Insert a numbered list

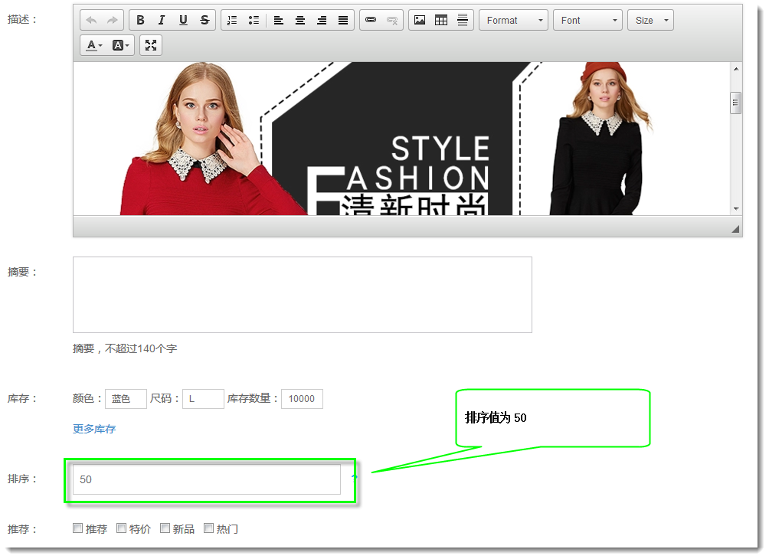(233, 20)
